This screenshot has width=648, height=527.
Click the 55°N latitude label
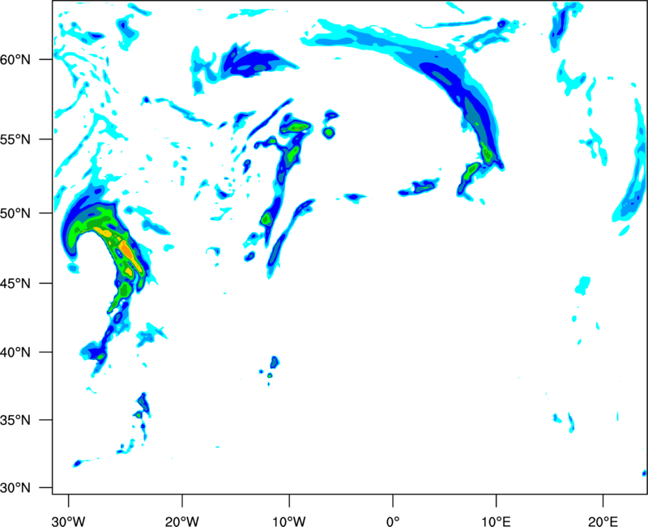point(15,139)
